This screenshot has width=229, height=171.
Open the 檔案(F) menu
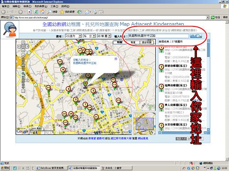[x=5, y=6]
